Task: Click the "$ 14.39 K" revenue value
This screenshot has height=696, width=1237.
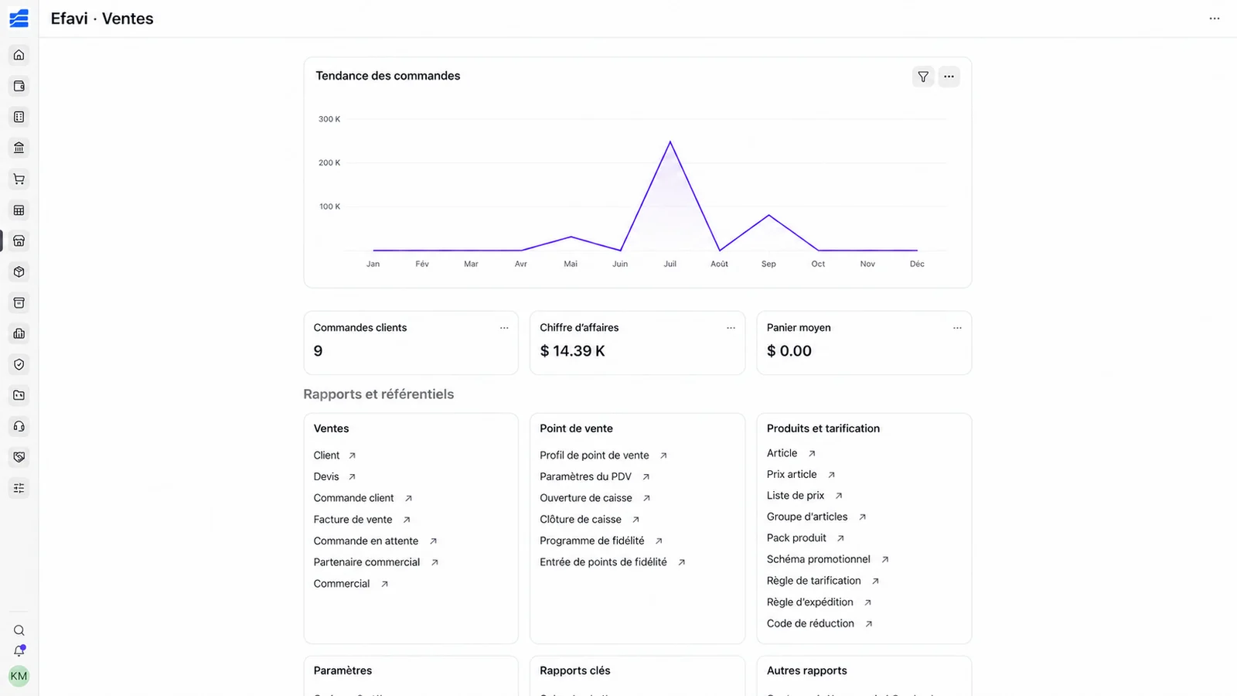Action: (x=572, y=351)
